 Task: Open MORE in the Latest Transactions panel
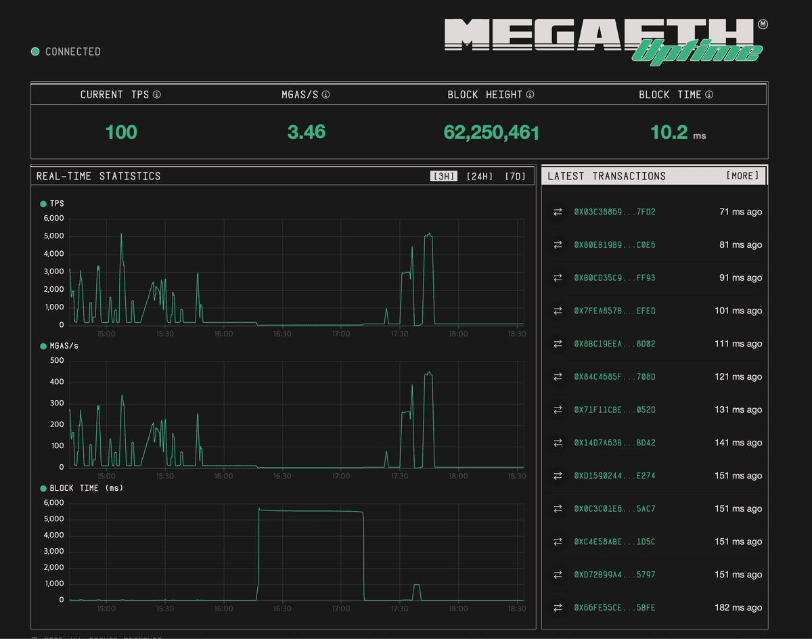(743, 175)
